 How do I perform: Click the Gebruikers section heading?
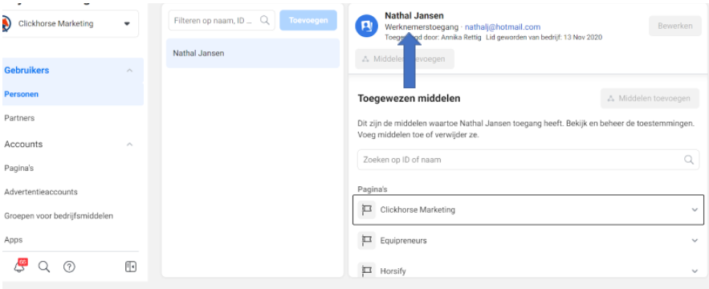coord(26,70)
